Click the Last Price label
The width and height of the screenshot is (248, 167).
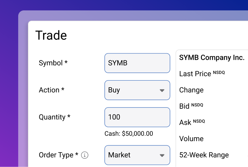pyautogui.click(x=195, y=74)
